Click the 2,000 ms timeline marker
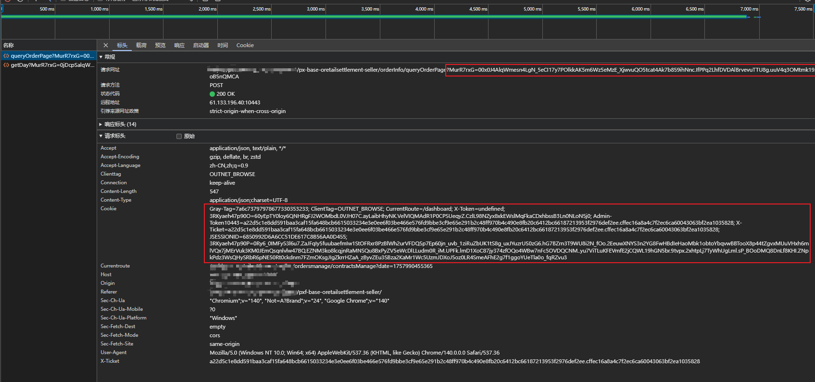 [x=208, y=9]
